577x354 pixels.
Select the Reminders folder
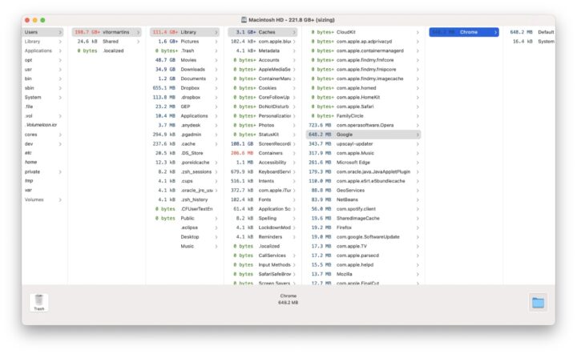pos(263,237)
